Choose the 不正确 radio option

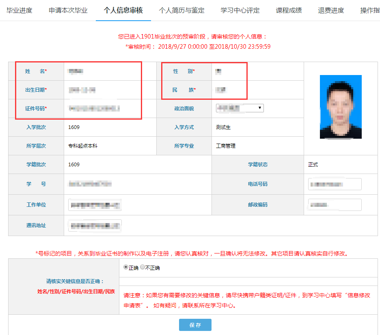click(x=142, y=268)
